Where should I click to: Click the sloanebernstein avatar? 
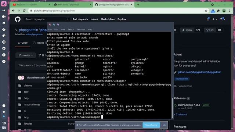21,78
